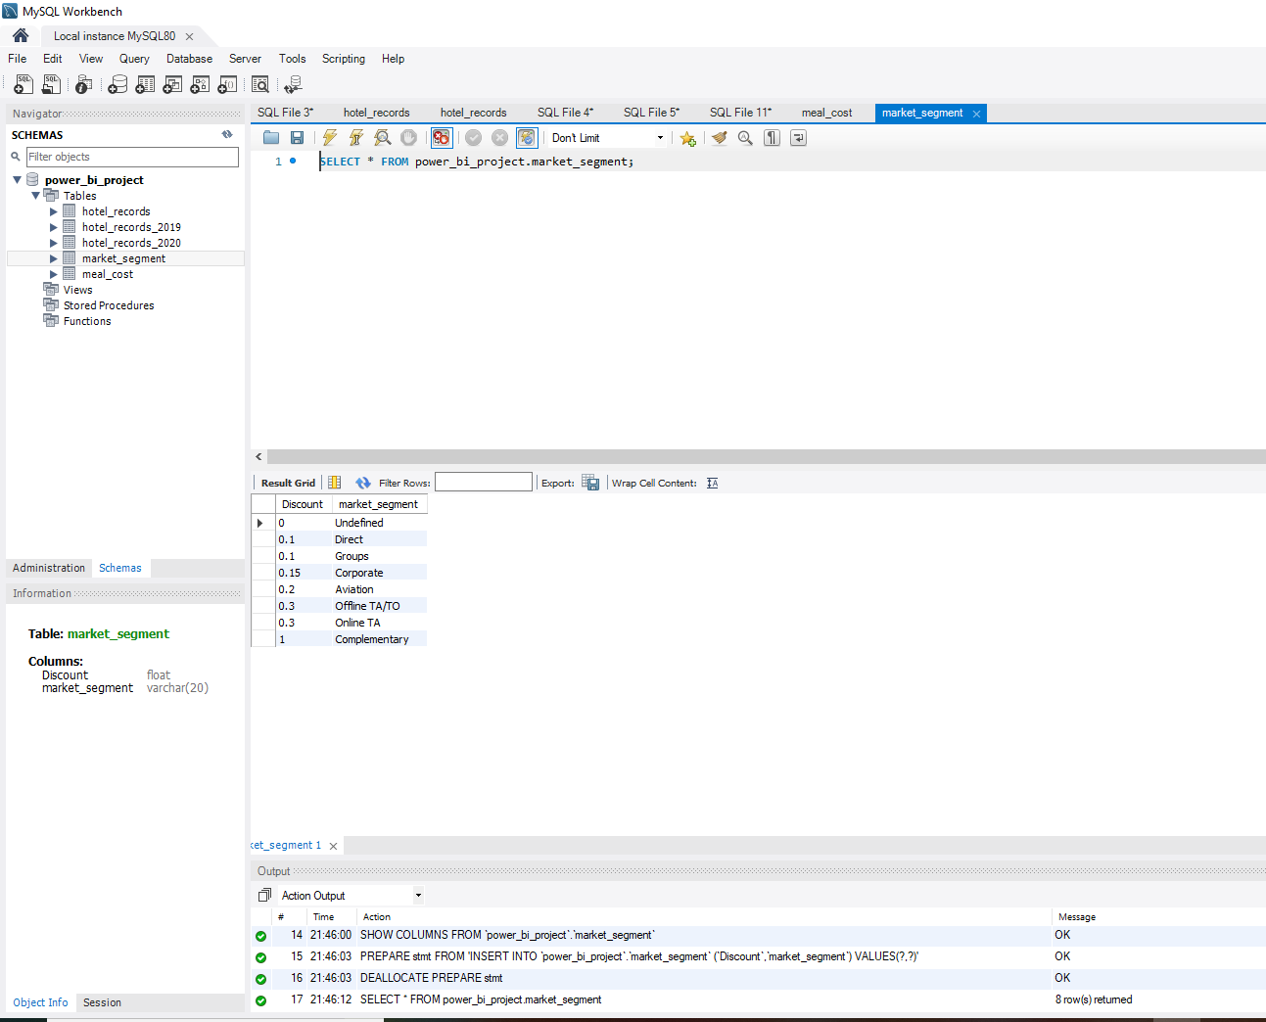
Task: Open the Don't Limit row dropdown
Action: pos(661,137)
